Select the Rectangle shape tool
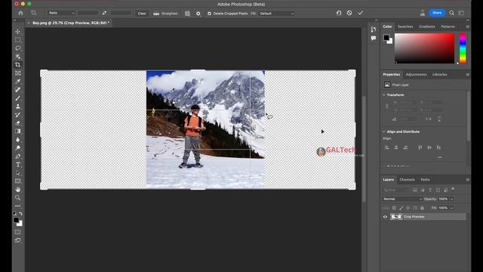 (18, 181)
